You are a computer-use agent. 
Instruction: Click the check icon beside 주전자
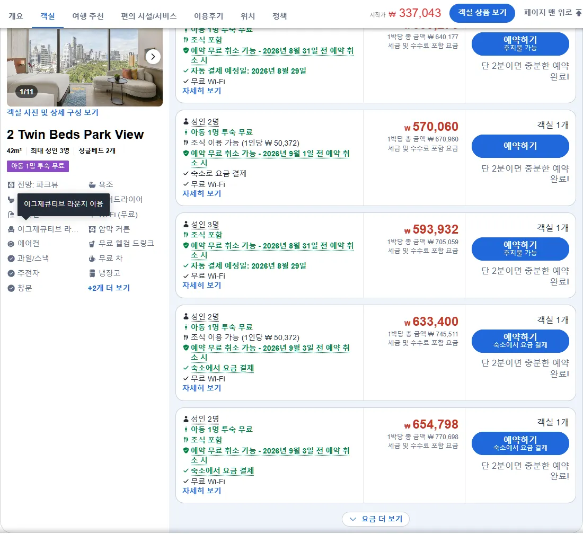pyautogui.click(x=11, y=273)
